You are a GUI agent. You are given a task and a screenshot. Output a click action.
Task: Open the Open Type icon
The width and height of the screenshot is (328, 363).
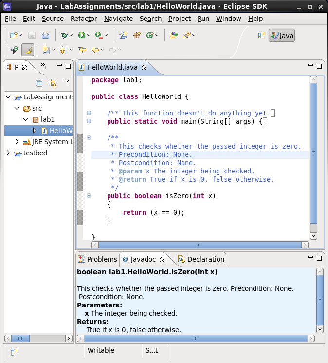[x=173, y=35]
